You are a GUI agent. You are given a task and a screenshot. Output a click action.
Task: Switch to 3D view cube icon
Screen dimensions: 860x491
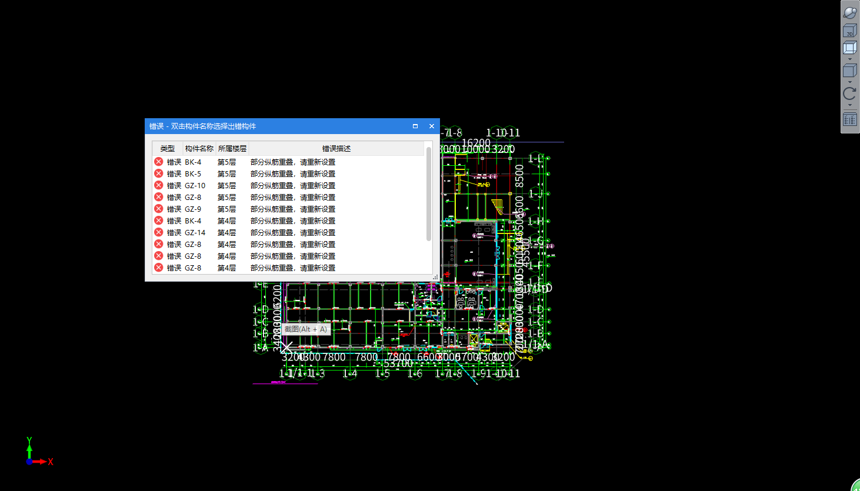click(x=850, y=31)
